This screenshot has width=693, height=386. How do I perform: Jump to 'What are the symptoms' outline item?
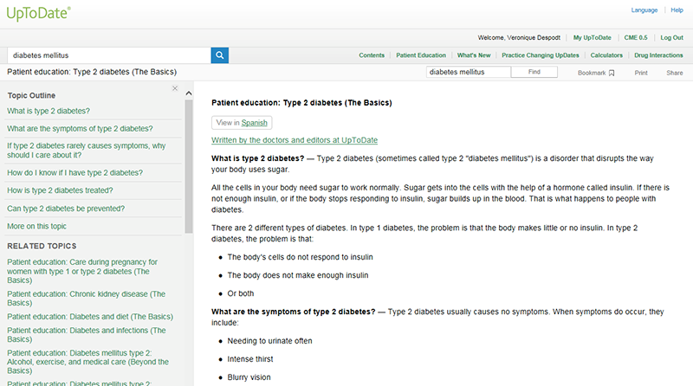[x=80, y=128]
